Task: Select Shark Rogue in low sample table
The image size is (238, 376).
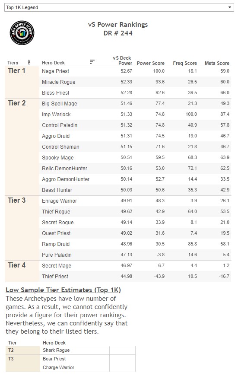Action: tap(56, 350)
